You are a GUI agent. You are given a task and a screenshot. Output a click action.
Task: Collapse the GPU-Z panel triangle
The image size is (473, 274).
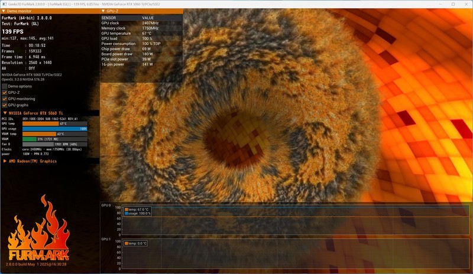click(103, 11)
